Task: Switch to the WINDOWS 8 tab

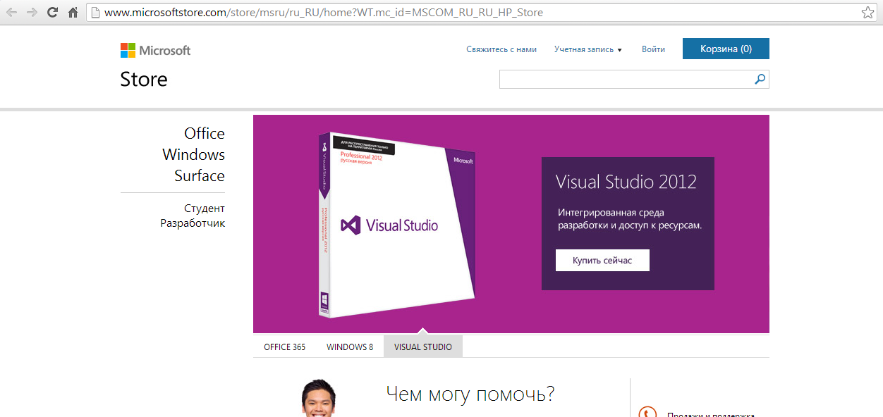Action: point(350,347)
